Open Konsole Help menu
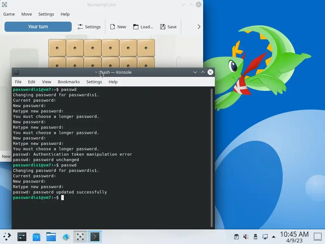Viewport: 325px width, 244px height. pyautogui.click(x=113, y=82)
